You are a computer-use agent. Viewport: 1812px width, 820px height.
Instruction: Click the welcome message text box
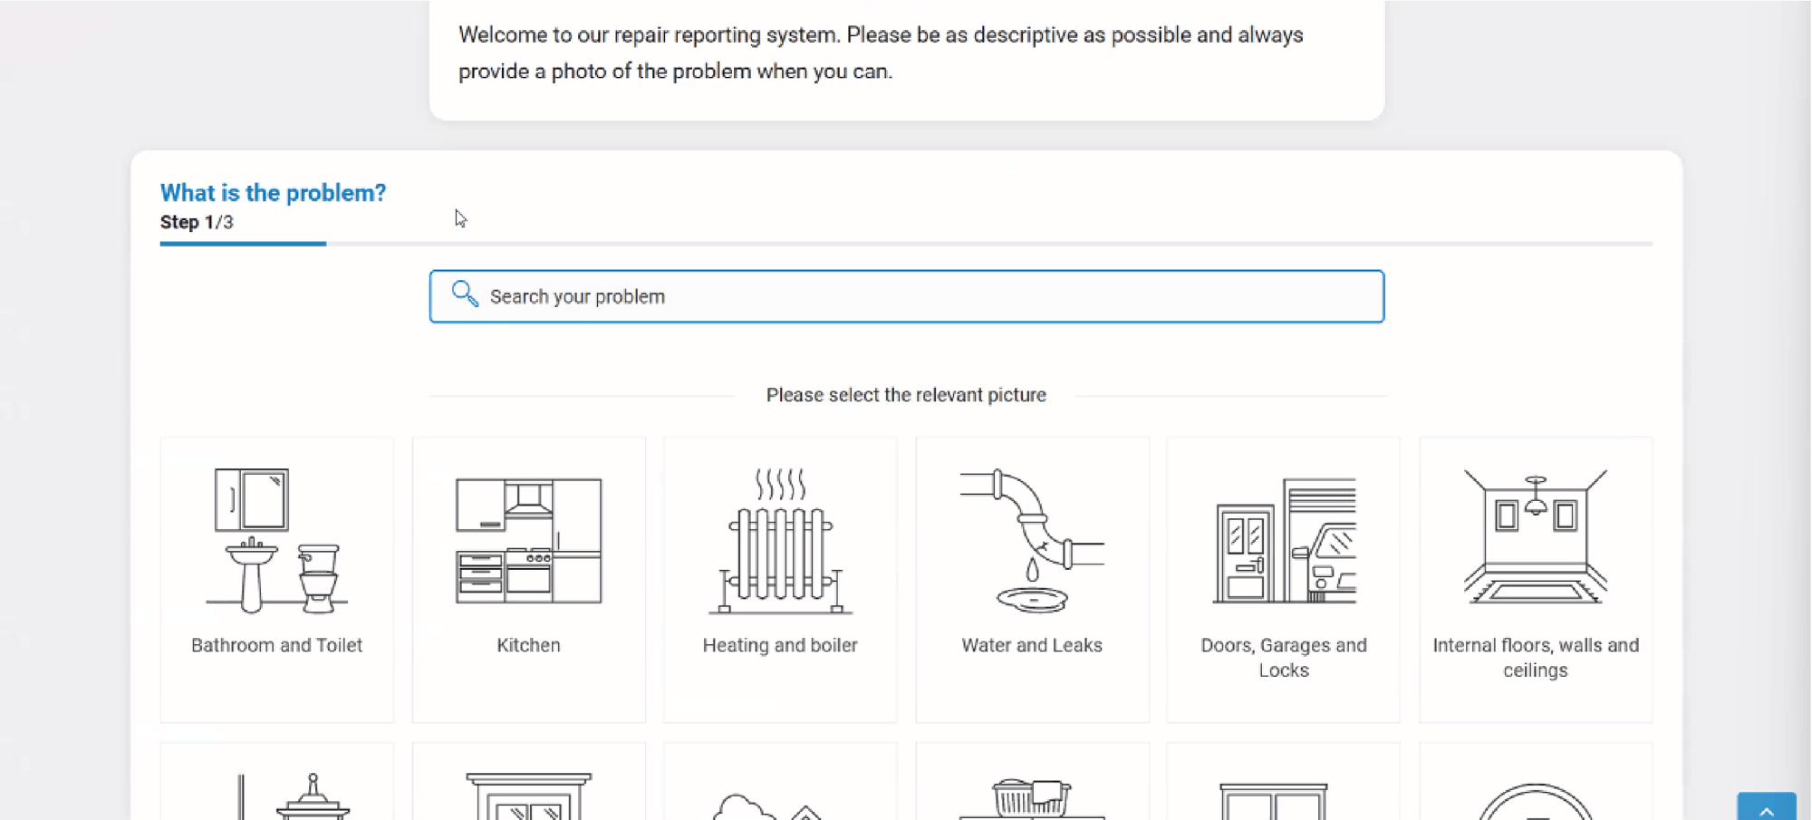pos(906,53)
